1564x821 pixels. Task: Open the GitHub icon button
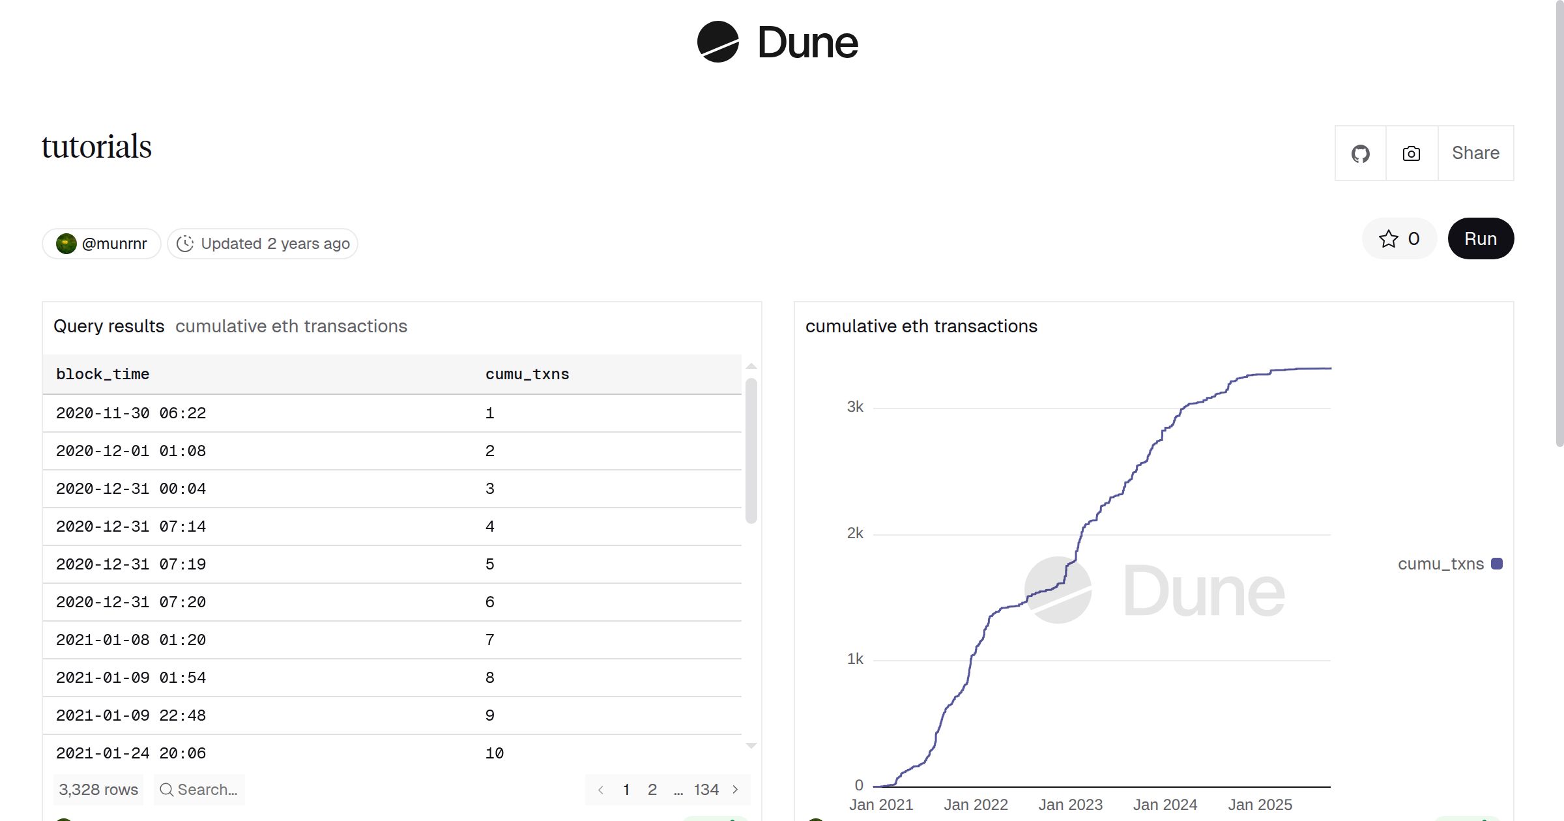[x=1360, y=154]
